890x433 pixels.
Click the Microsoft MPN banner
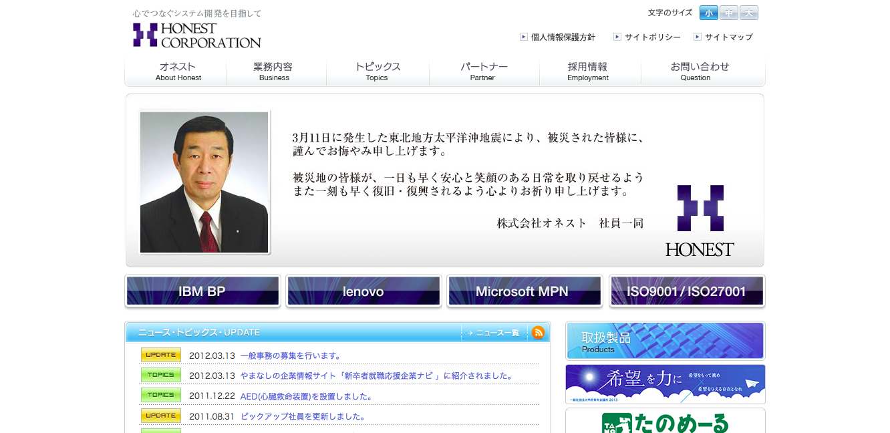(525, 291)
